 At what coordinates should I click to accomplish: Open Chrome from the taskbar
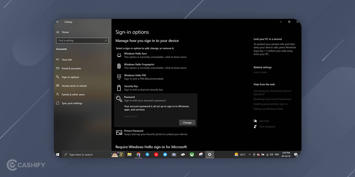[x=138, y=154]
